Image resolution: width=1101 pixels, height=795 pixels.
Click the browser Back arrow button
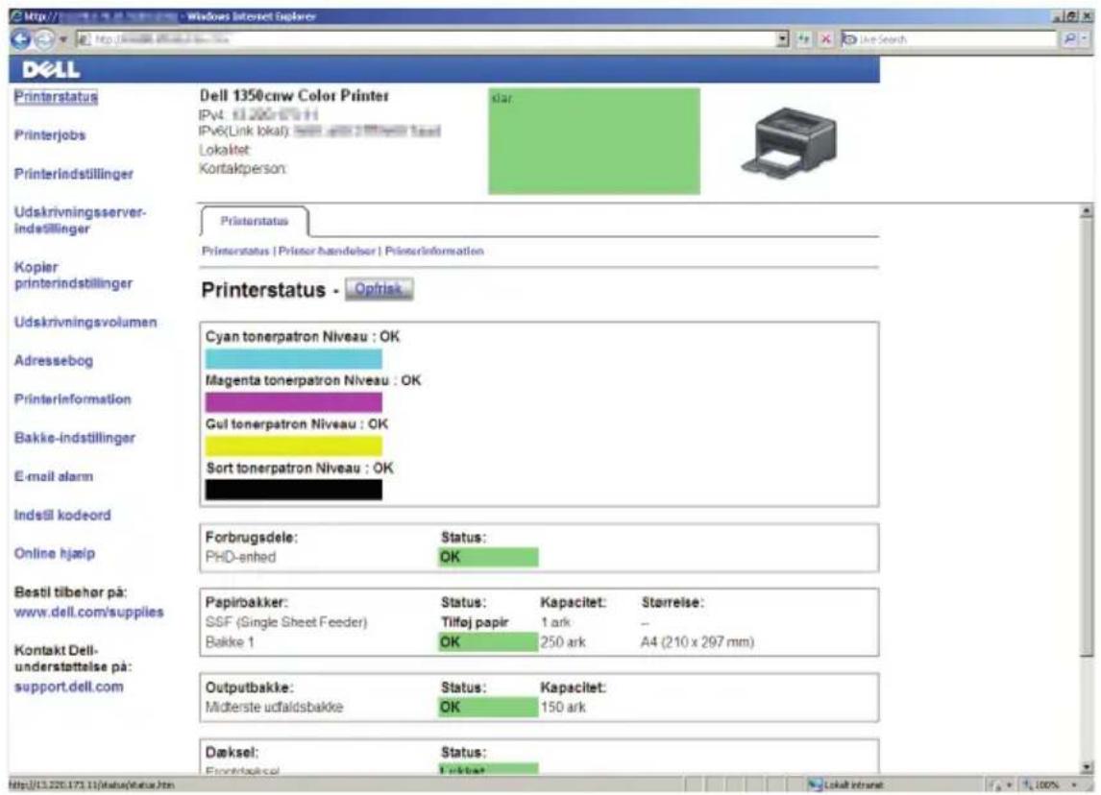click(20, 40)
